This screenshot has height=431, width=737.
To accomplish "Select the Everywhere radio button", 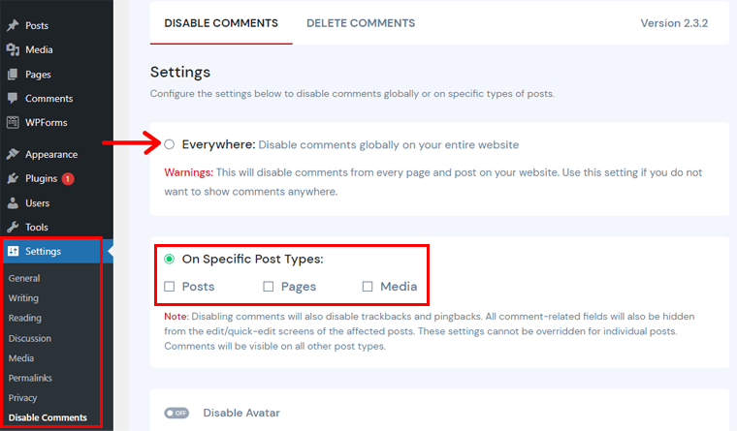I will pos(170,144).
